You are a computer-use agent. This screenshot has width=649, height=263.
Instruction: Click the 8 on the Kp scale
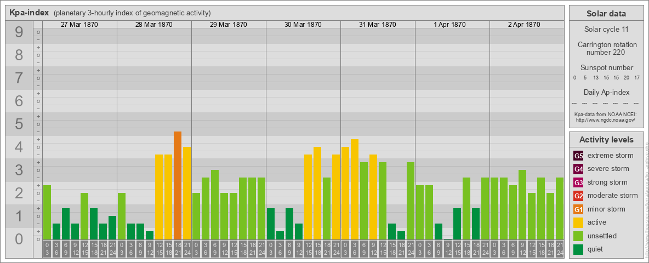19,55
